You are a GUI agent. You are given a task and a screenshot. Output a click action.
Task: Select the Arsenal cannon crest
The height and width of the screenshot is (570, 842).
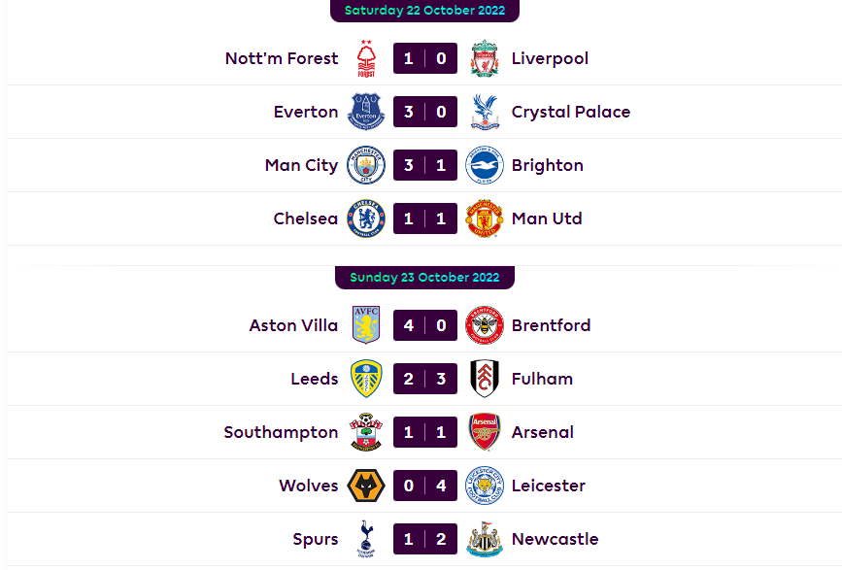484,432
